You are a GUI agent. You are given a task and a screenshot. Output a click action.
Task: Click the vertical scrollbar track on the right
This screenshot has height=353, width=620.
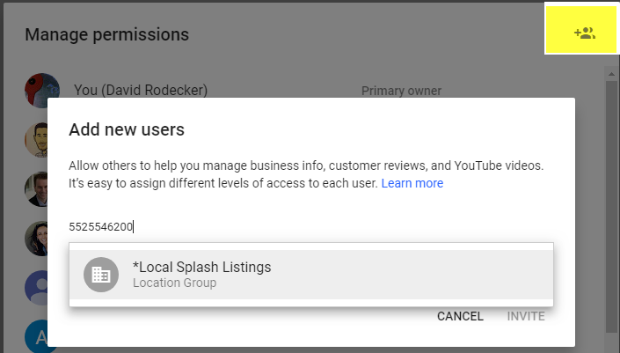(611, 206)
